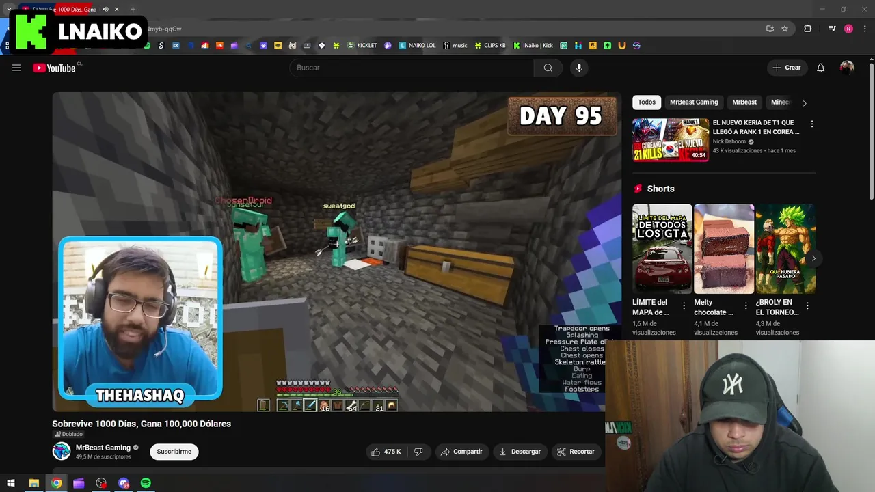
Task: Open OBS icon on taskbar
Action: 101,483
